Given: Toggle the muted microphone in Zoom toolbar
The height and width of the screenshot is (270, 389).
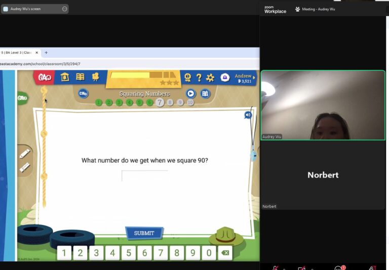Looking at the screenshot, I should coord(276,268).
